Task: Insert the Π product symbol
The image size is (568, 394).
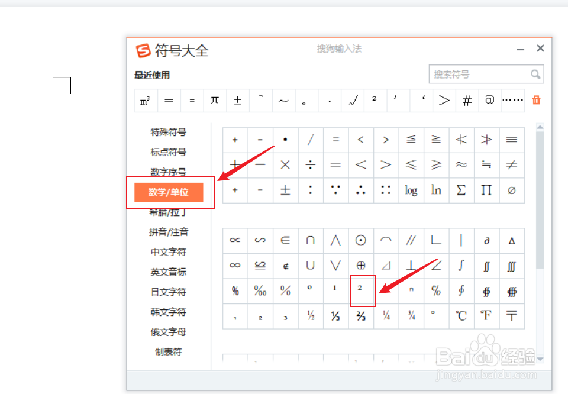Action: point(486,190)
